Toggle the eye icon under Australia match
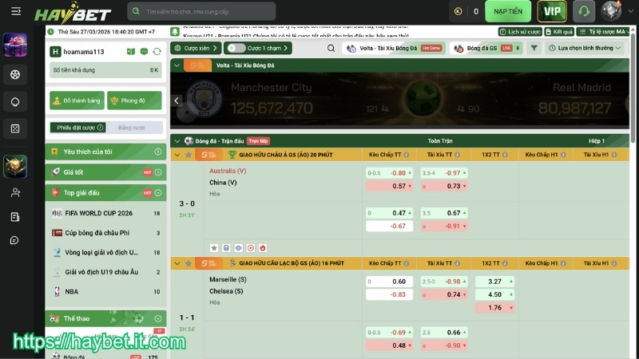 coord(238,248)
